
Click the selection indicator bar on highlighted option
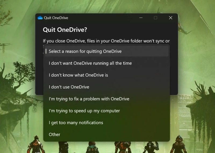point(46,51)
